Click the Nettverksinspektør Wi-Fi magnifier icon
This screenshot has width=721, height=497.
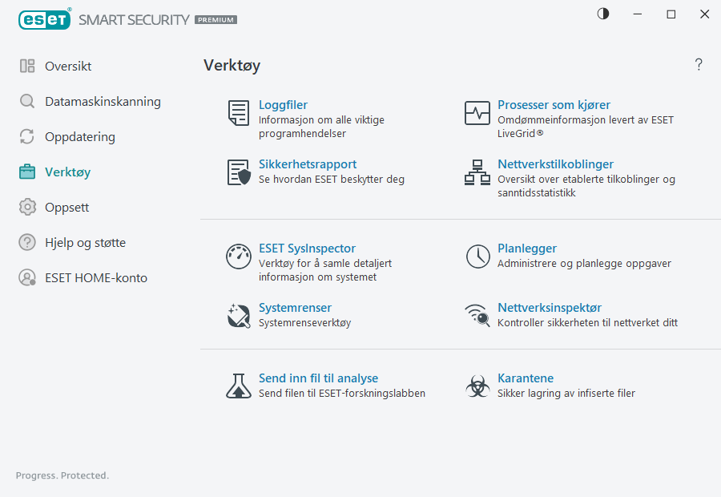(477, 316)
